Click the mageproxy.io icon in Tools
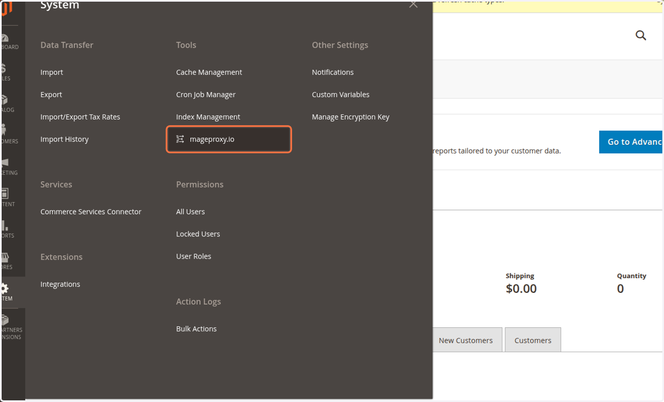Viewport: 664px width, 402px height. (x=180, y=139)
